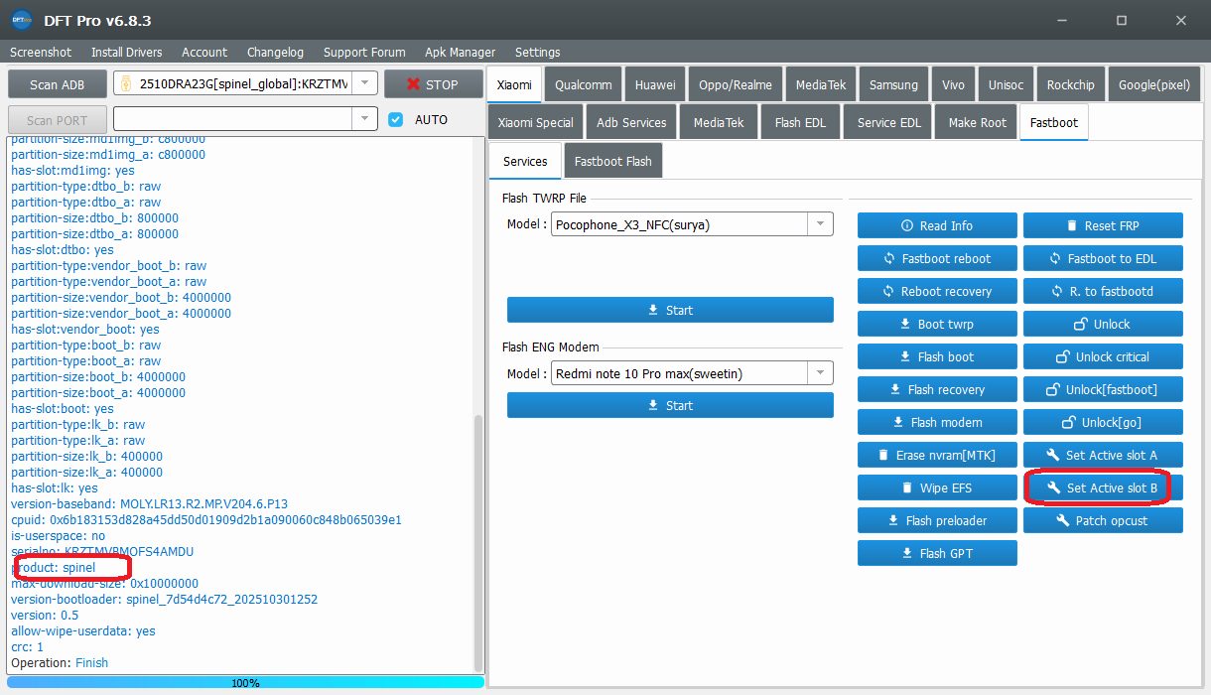1211x695 pixels.
Task: Switch to the Qualcomm tab
Action: pyautogui.click(x=584, y=84)
